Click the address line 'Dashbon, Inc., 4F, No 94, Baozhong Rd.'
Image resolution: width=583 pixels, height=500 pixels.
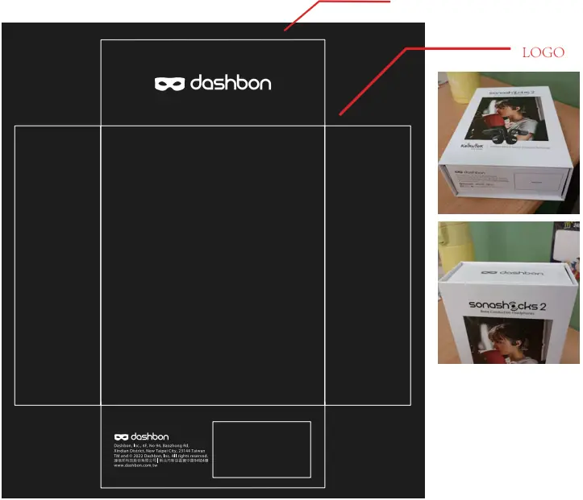click(152, 445)
